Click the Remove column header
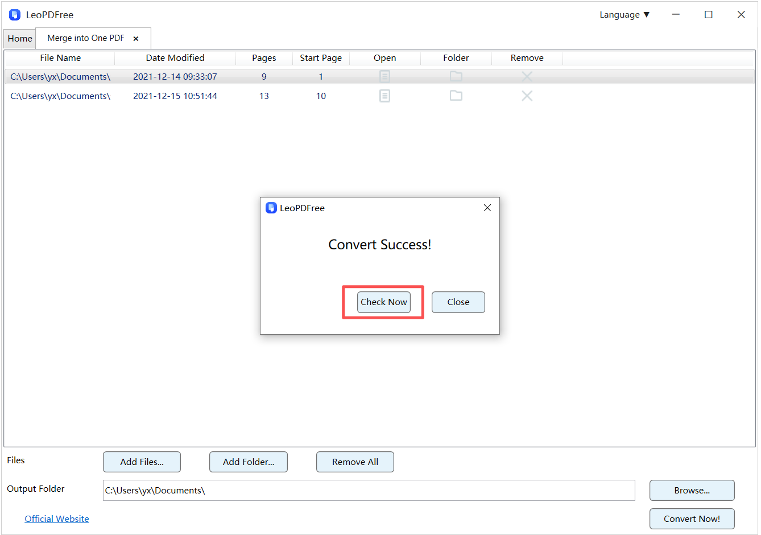This screenshot has width=761, height=535. (x=527, y=58)
